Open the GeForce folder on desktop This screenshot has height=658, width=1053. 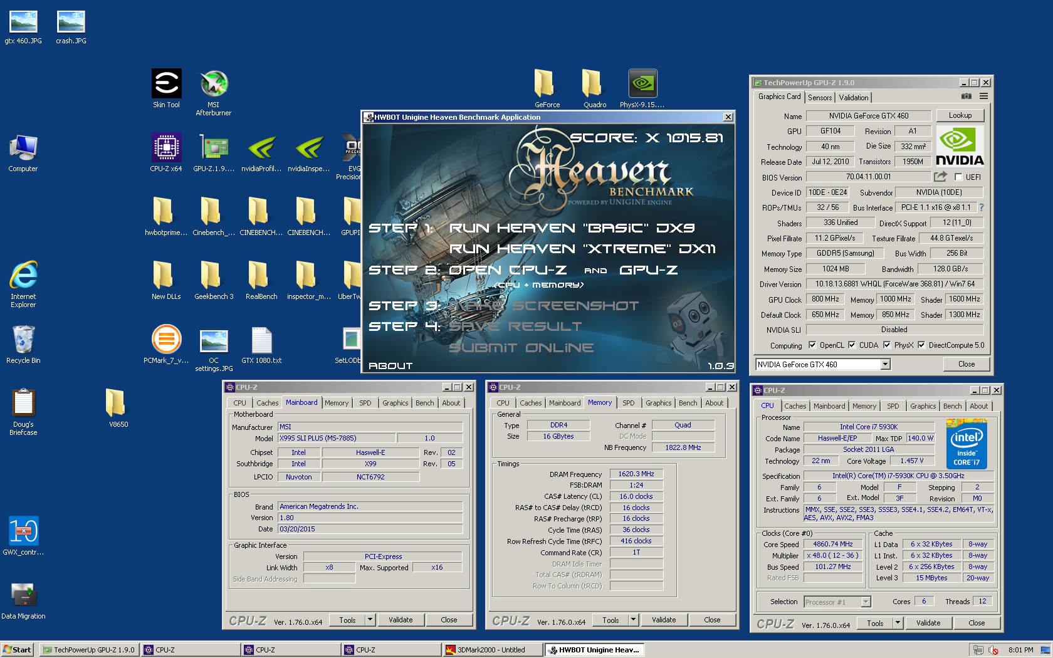[x=547, y=88]
